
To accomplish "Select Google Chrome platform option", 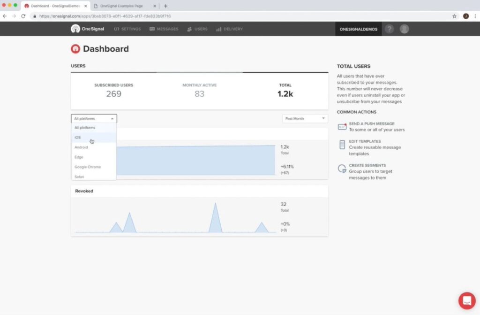I will (x=88, y=167).
